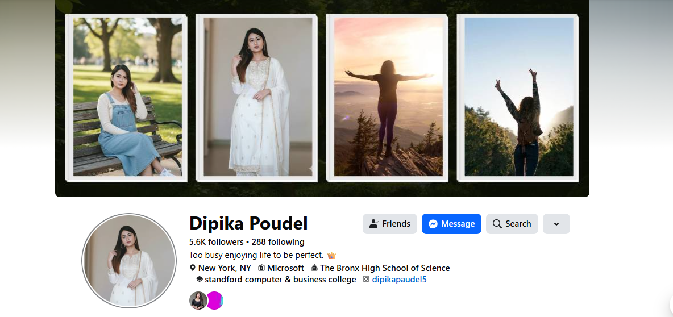Open the sunset silhouette with arms spread photo
Image resolution: width=673 pixels, height=317 pixels.
click(x=388, y=97)
